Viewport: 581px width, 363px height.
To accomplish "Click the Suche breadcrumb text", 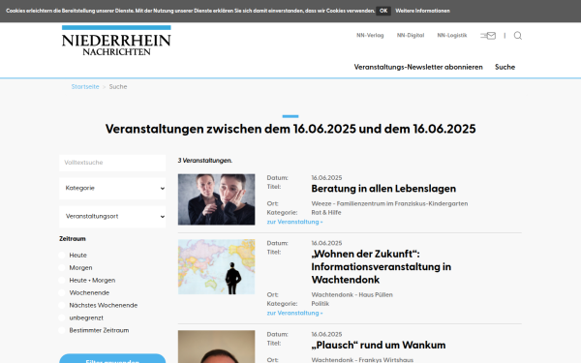I will click(x=118, y=87).
